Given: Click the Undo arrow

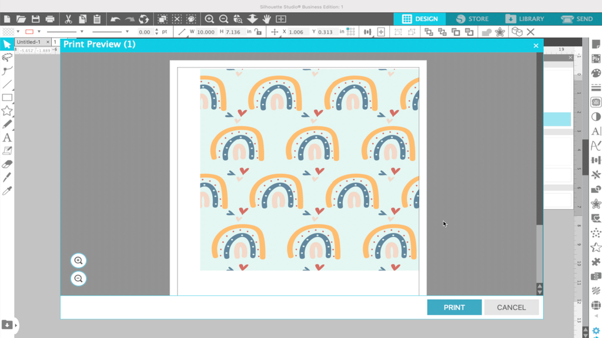Looking at the screenshot, I should click(115, 19).
